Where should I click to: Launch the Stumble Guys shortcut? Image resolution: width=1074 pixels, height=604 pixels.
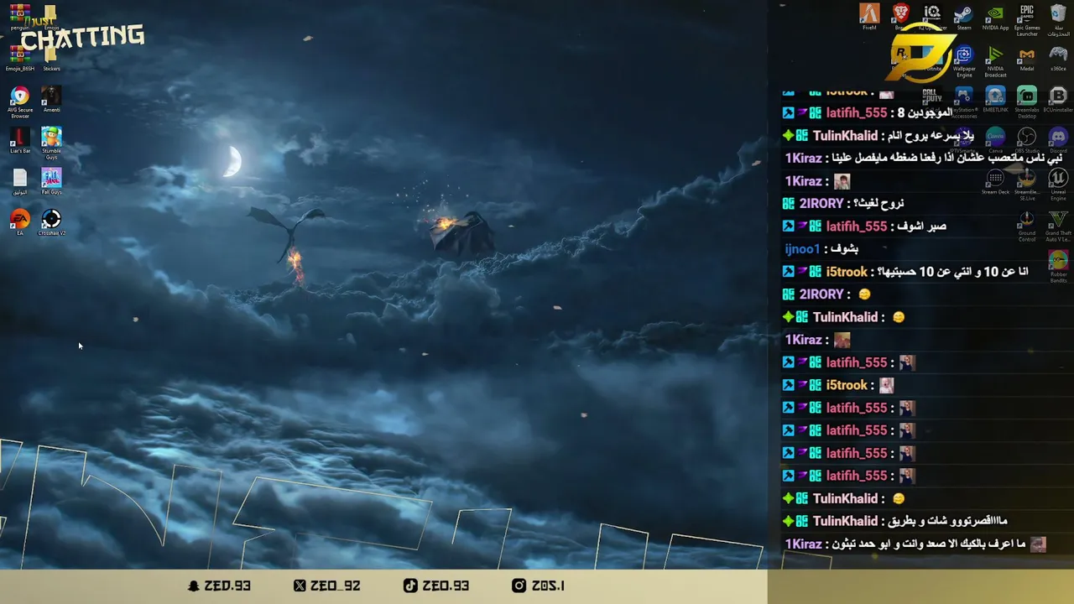(x=51, y=142)
